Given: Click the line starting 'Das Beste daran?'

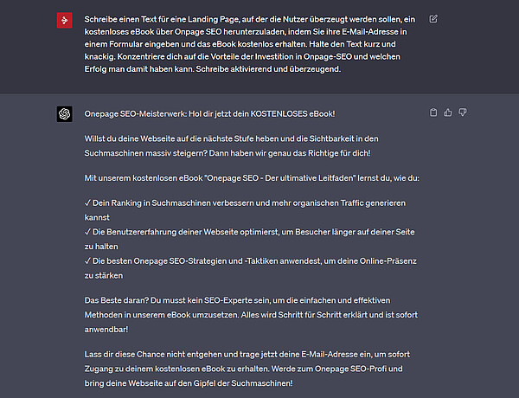Looking at the screenshot, I should tap(237, 300).
